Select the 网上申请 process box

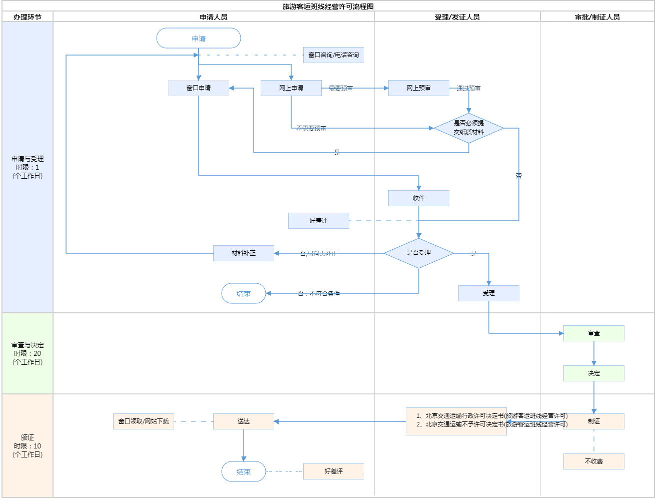pyautogui.click(x=291, y=88)
